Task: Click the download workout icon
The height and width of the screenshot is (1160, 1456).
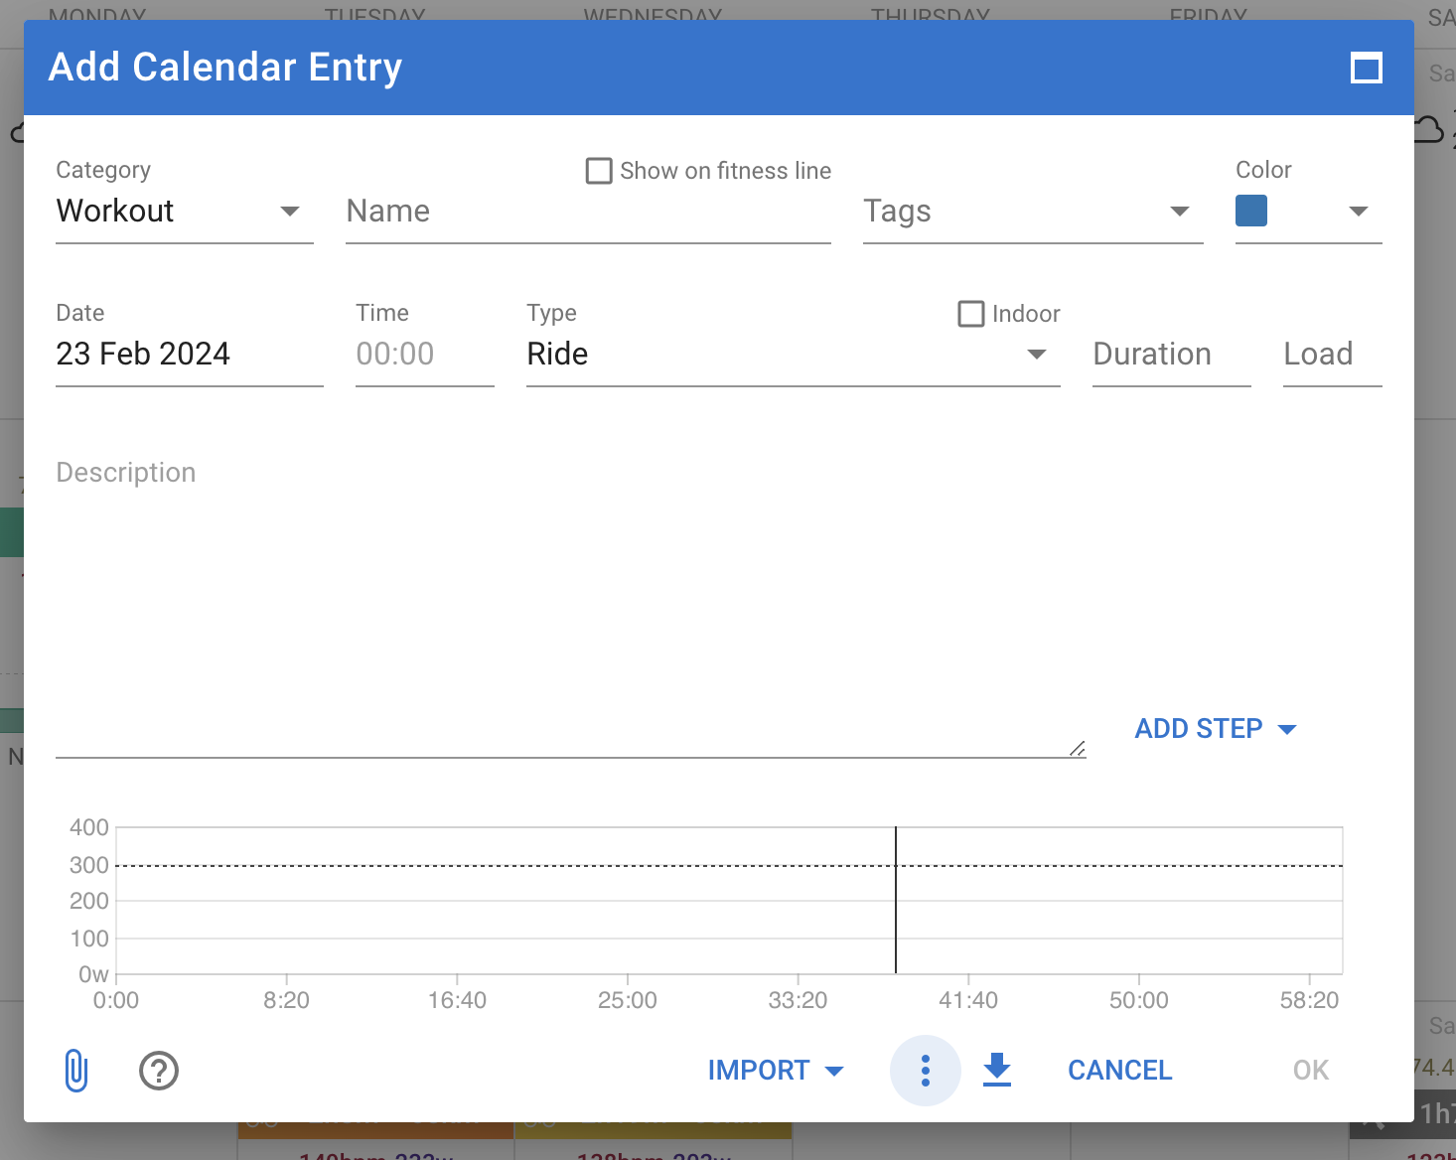Action: [x=996, y=1071]
